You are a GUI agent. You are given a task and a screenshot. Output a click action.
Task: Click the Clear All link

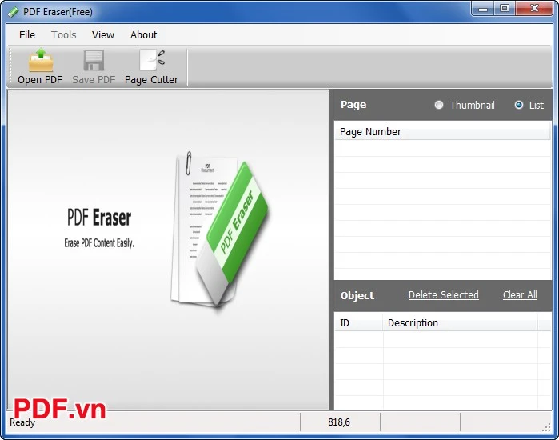tap(520, 295)
